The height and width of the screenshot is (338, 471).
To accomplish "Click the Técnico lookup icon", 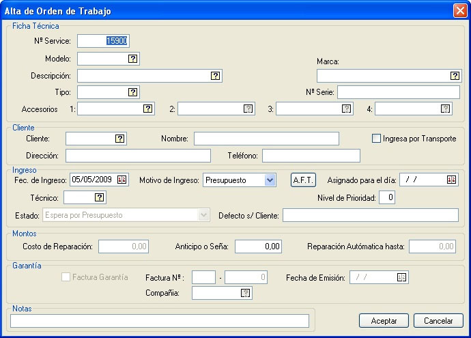I will tap(100, 197).
